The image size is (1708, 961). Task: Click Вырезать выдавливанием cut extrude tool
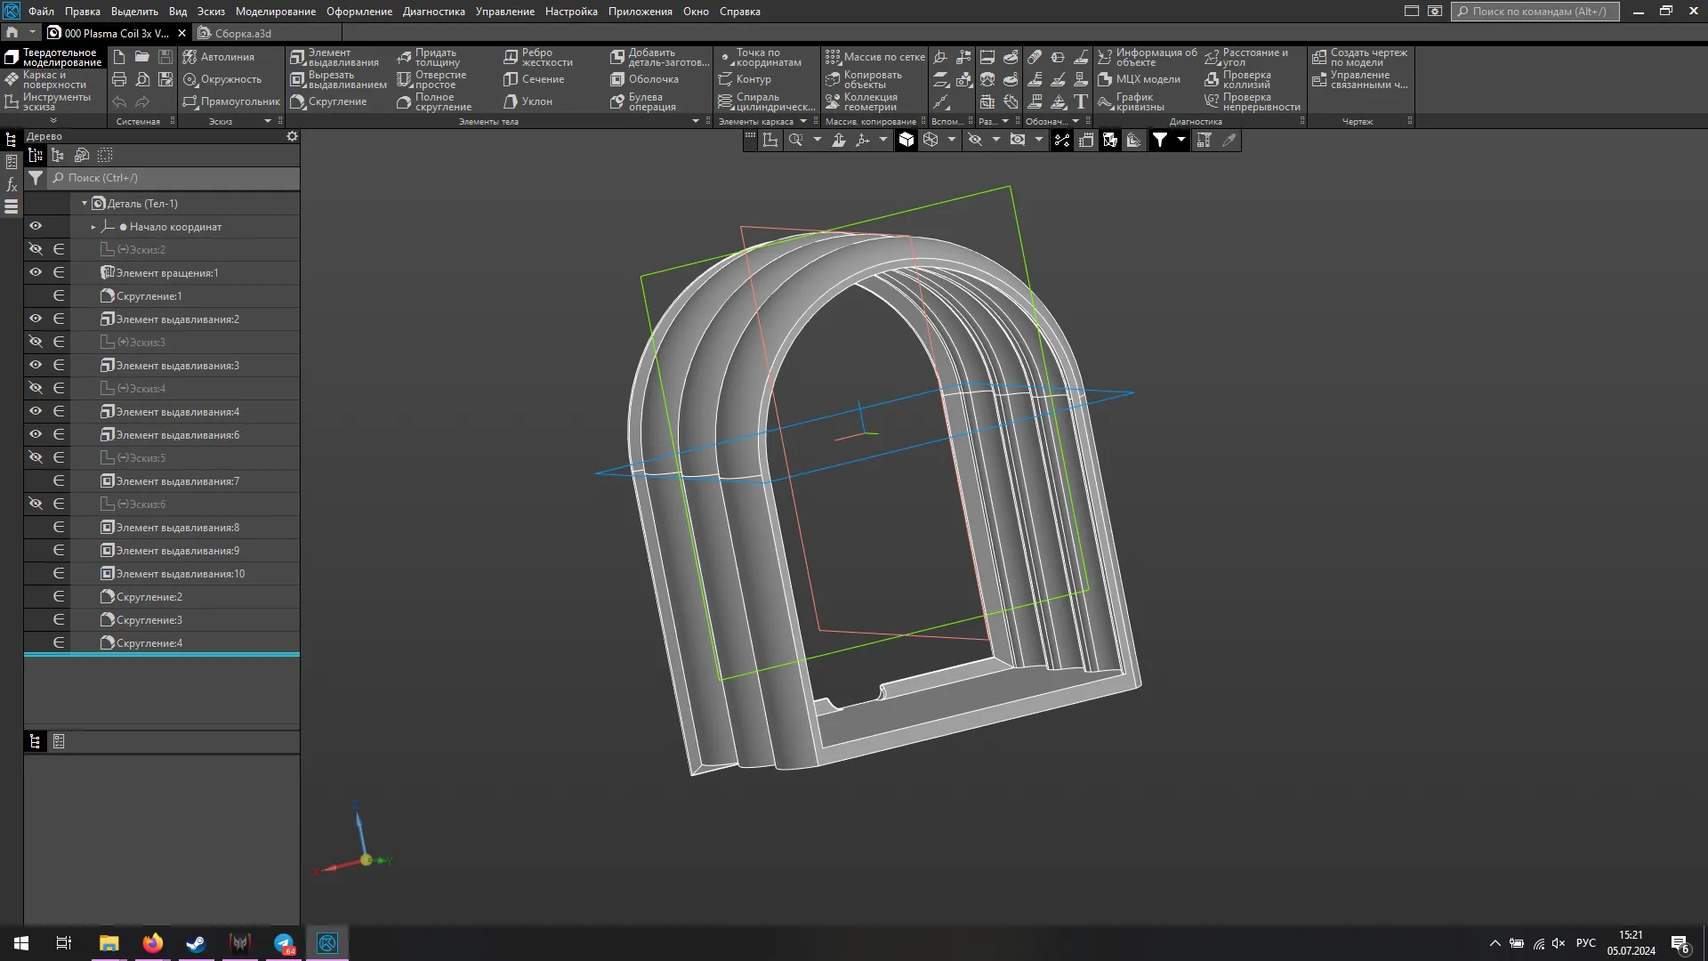tap(338, 79)
